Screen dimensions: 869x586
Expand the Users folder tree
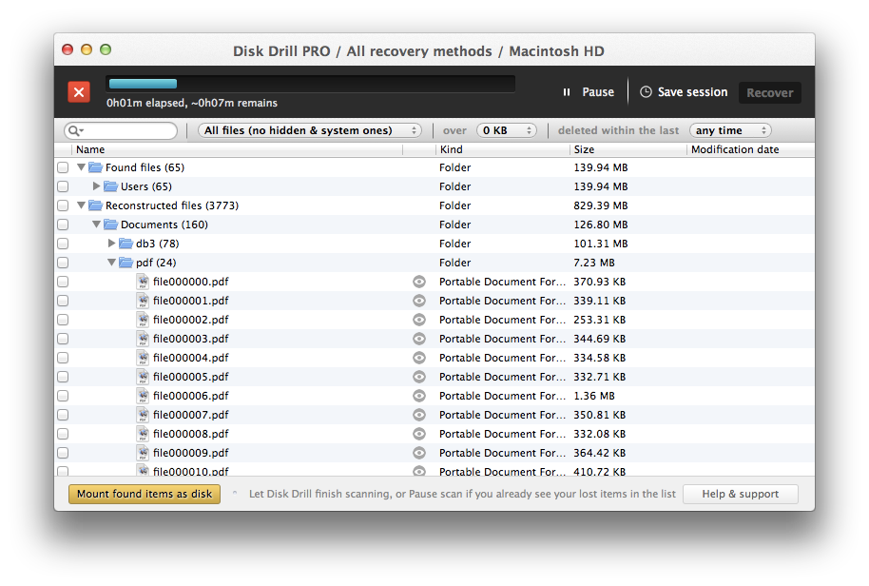click(x=96, y=186)
